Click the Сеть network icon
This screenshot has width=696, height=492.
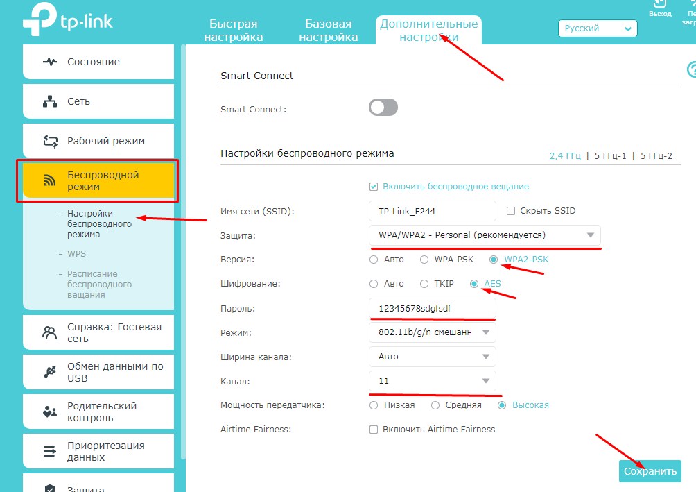coord(50,101)
